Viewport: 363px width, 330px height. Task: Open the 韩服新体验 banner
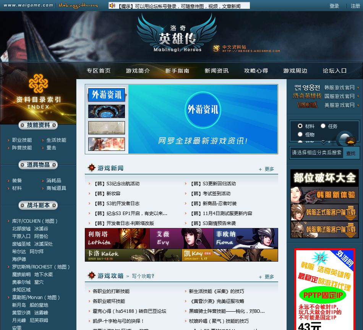[x=324, y=195]
